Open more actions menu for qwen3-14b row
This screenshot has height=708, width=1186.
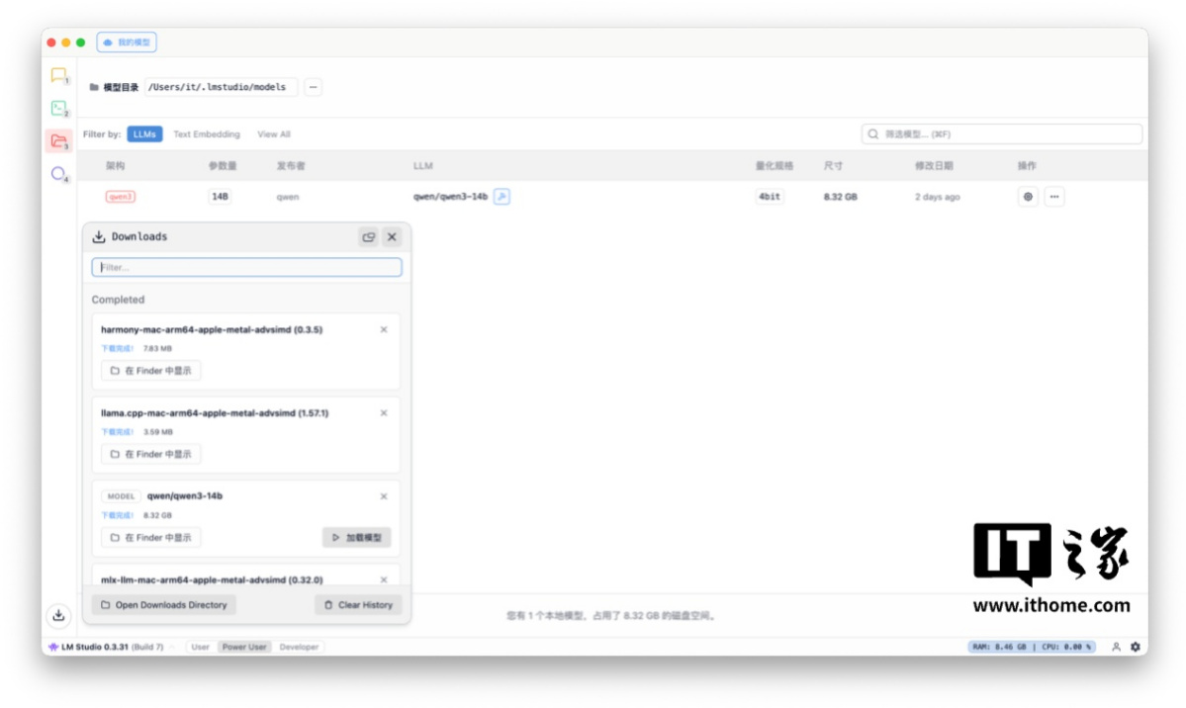(x=1054, y=197)
